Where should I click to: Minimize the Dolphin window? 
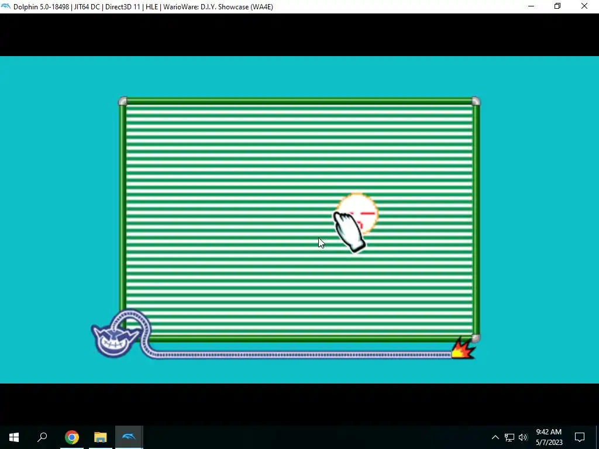pos(531,6)
